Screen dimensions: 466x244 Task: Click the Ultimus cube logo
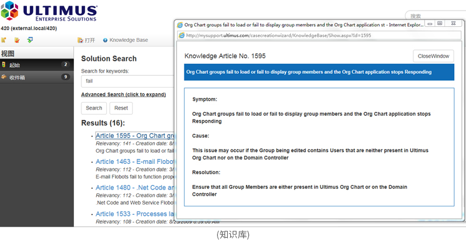tap(9, 11)
